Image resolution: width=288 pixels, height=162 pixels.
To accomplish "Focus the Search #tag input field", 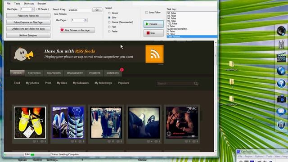I will (80, 10).
